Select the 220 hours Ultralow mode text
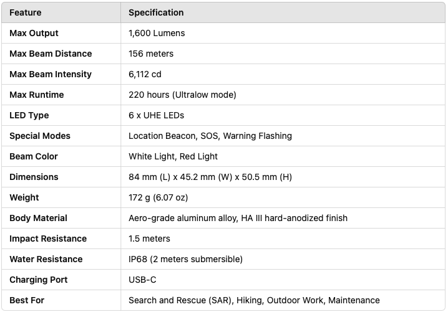Image resolution: width=448 pixels, height=312 pixels. tap(182, 95)
